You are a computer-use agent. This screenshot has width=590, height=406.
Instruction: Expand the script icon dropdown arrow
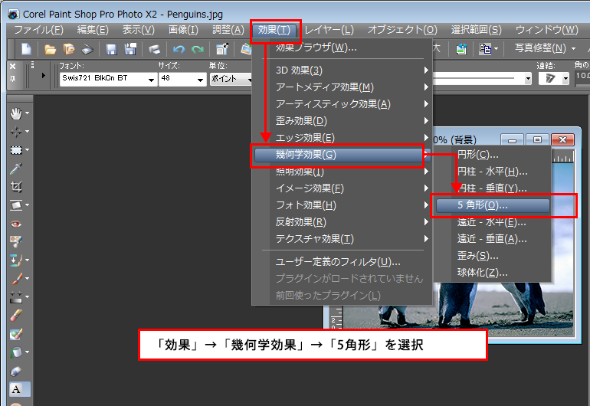click(496, 48)
